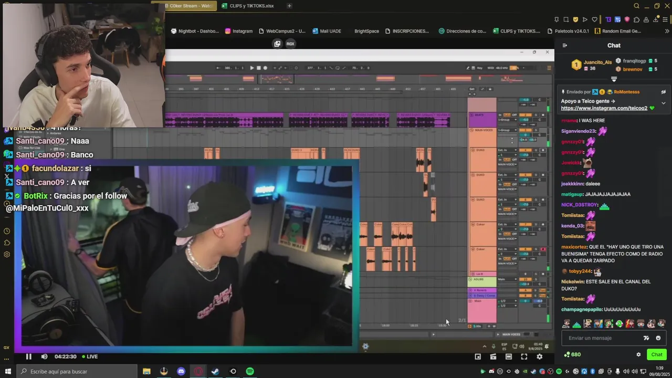This screenshot has width=672, height=378.
Task: Open the browser profile account icon
Action: [646, 19]
